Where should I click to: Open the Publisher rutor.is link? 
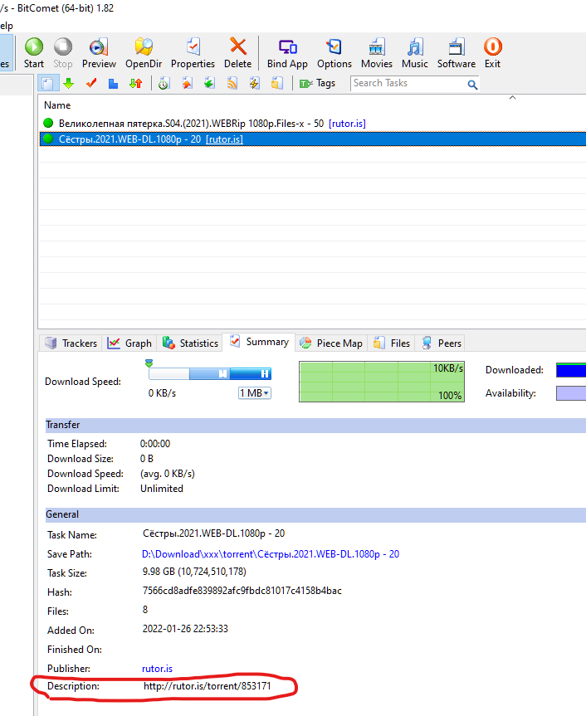(157, 669)
